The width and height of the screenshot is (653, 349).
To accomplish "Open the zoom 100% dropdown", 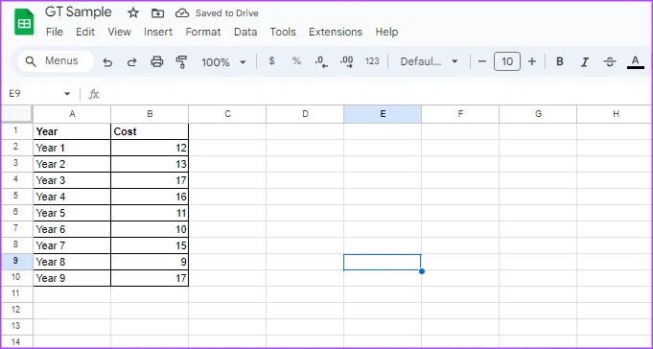I will click(223, 62).
